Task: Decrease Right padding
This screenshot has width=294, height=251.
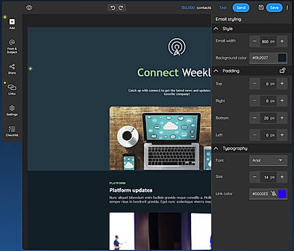Action: pos(254,101)
